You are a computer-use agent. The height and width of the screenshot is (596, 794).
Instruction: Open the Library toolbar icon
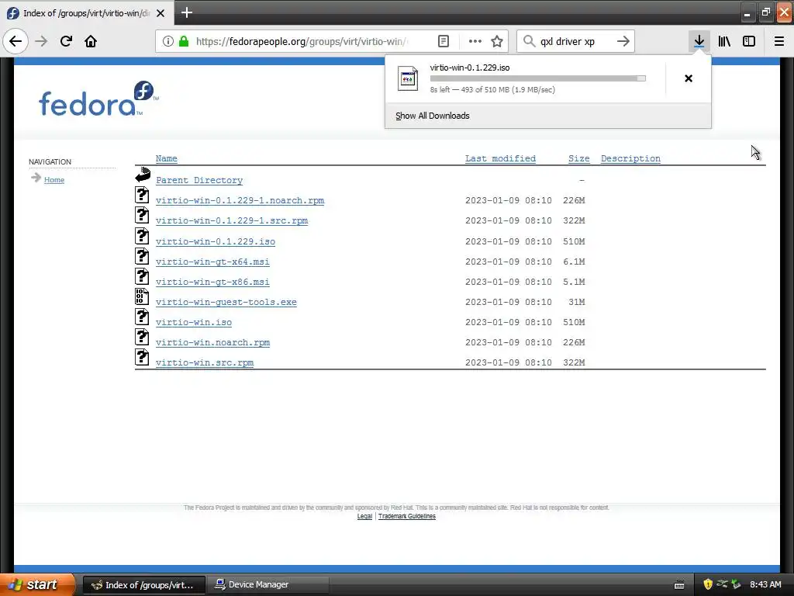tap(724, 41)
